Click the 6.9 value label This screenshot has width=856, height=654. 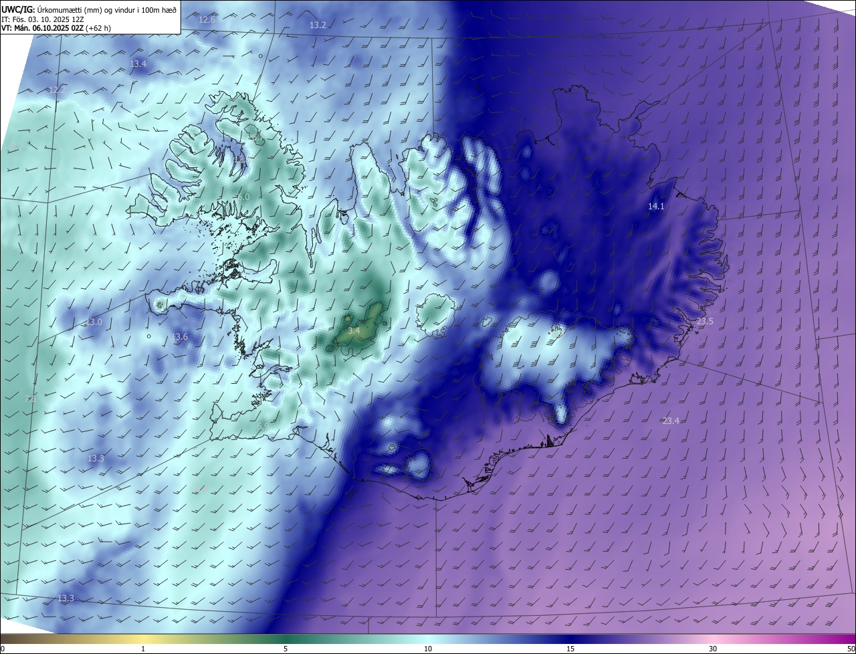click(x=263, y=426)
